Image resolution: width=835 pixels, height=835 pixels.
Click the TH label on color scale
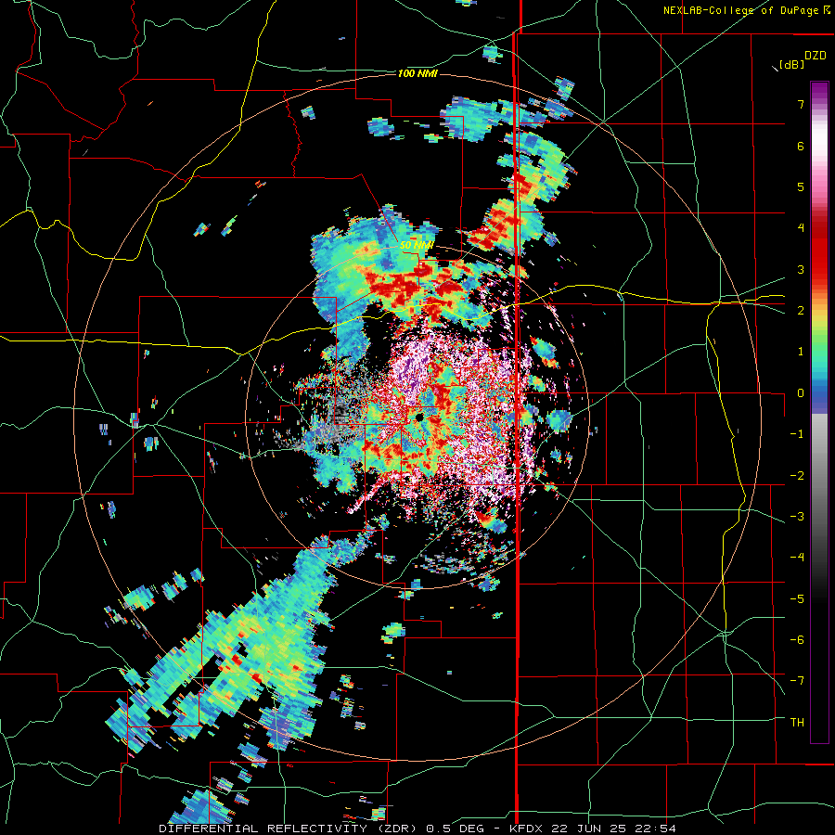[x=797, y=723]
